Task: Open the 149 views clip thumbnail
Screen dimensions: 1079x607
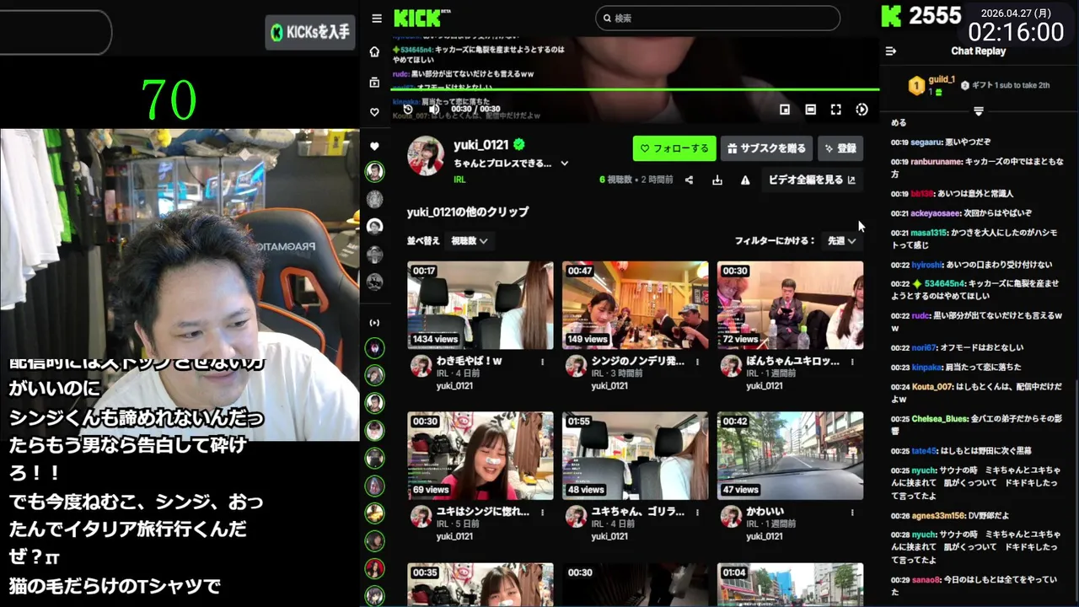Action: pos(636,305)
